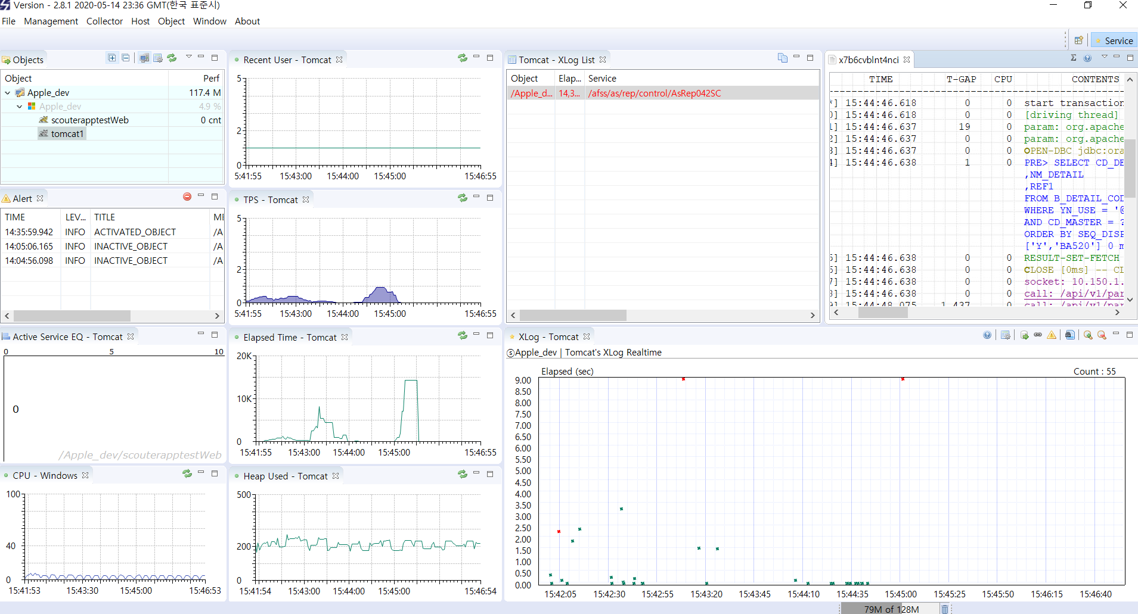Image resolution: width=1138 pixels, height=614 pixels.
Task: Click the copy icon in Tomcat XLog List
Action: tap(783, 58)
